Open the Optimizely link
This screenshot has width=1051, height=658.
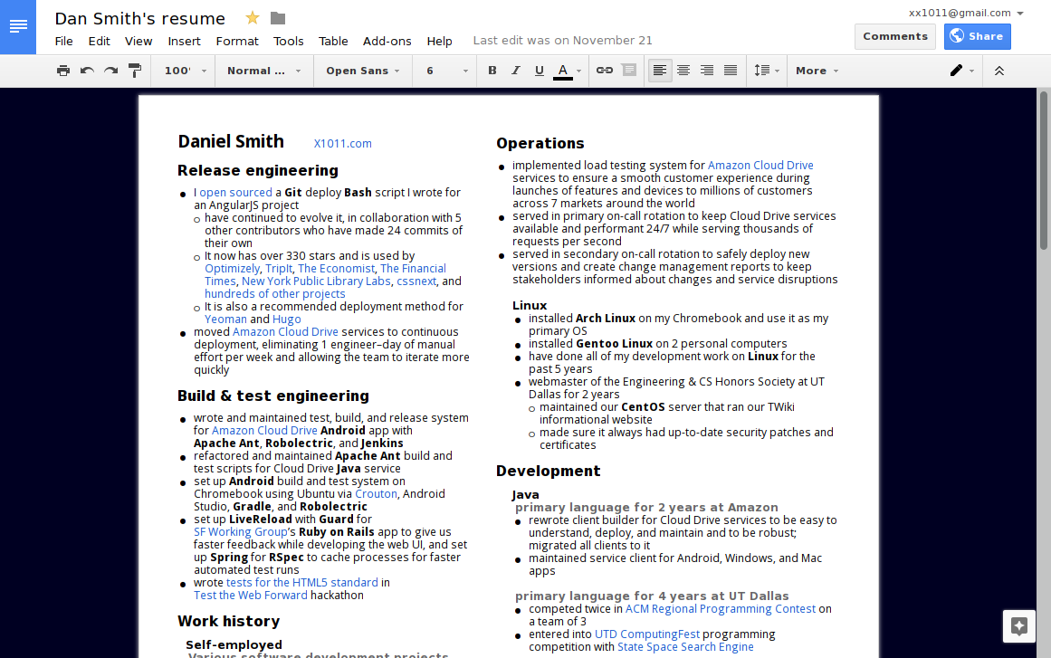(x=232, y=269)
